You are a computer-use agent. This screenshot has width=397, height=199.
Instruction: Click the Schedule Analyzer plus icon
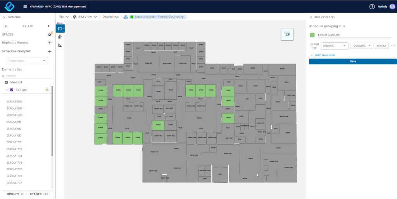[x=50, y=51]
